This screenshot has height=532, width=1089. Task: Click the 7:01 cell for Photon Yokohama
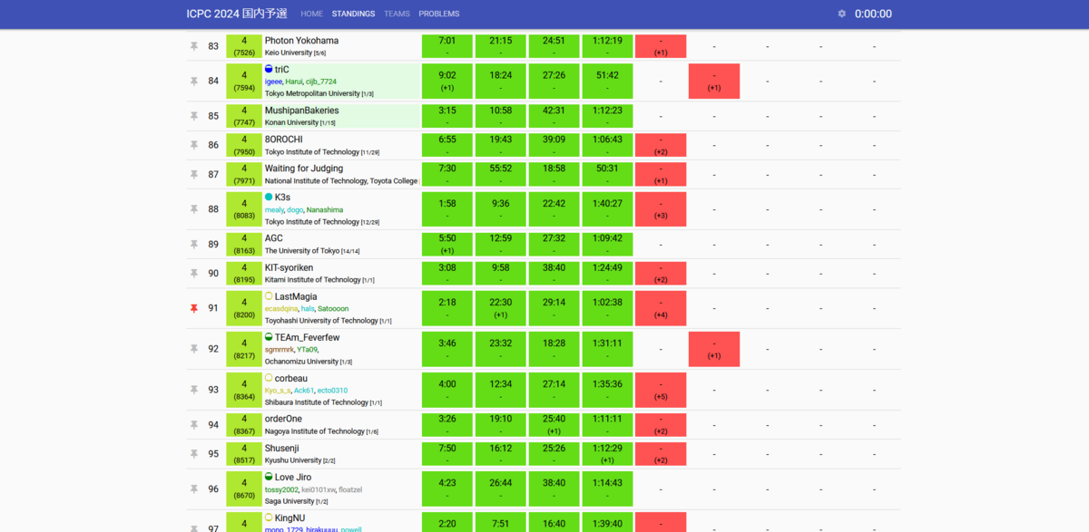tap(447, 46)
